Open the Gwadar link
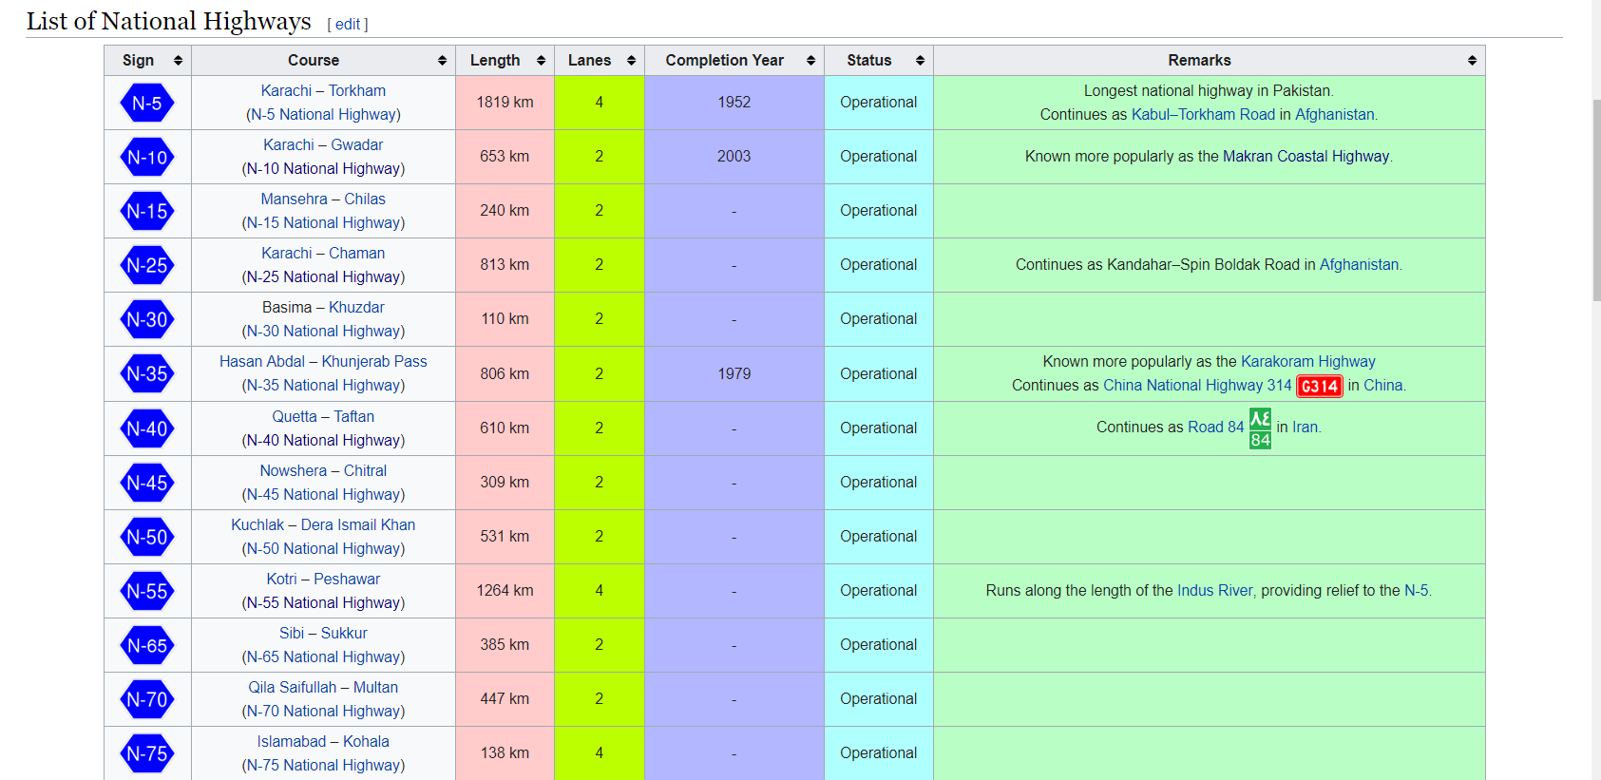This screenshot has height=780, width=1601. pos(357,144)
